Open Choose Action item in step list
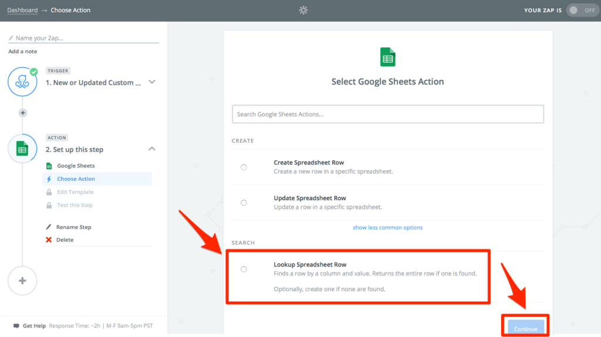This screenshot has width=601, height=337. (97, 179)
